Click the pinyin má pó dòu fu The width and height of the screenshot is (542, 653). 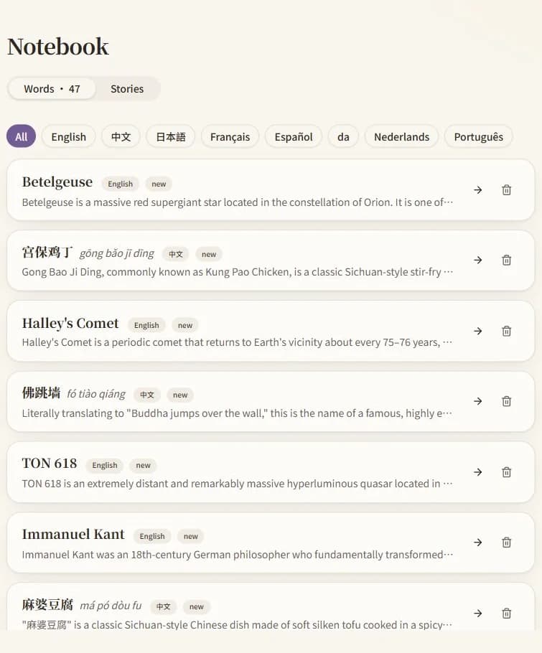tap(111, 606)
